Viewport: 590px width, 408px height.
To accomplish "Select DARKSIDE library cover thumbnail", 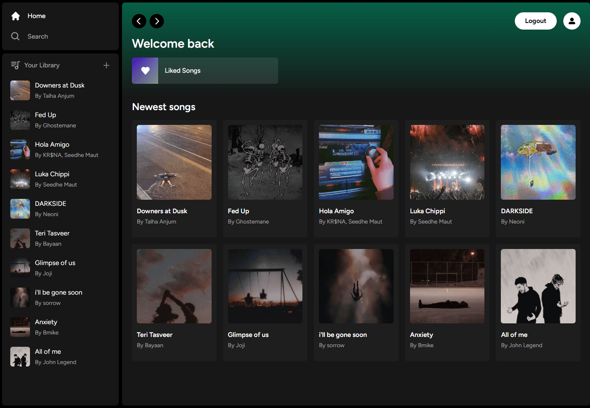I will pyautogui.click(x=20, y=209).
